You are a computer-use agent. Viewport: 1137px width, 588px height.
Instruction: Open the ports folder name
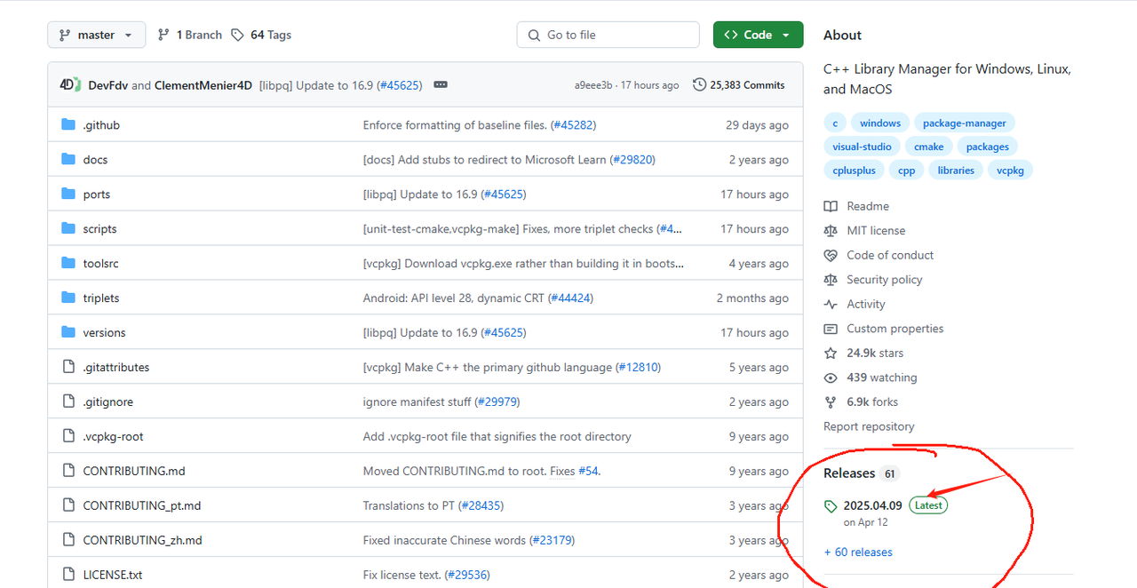[x=97, y=195]
